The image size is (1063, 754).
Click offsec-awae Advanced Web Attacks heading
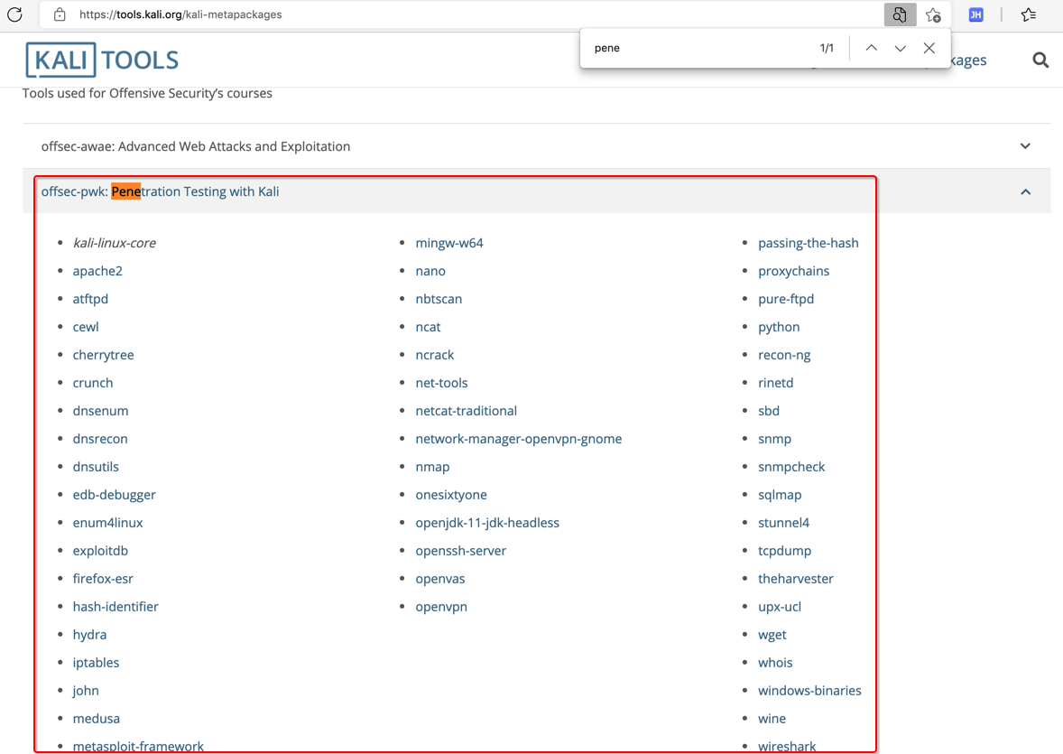196,146
